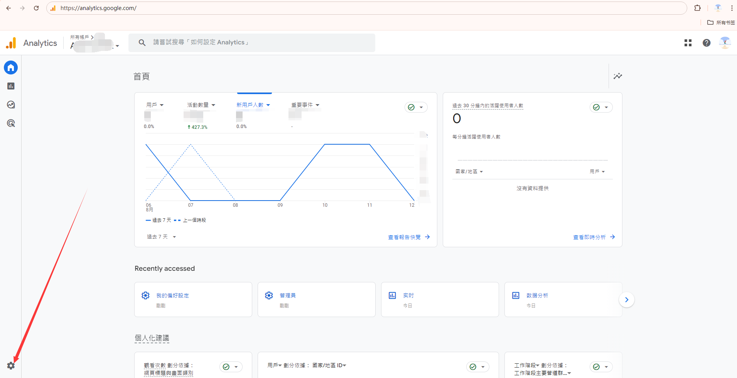Click the browser extensions puzzle icon

point(697,8)
